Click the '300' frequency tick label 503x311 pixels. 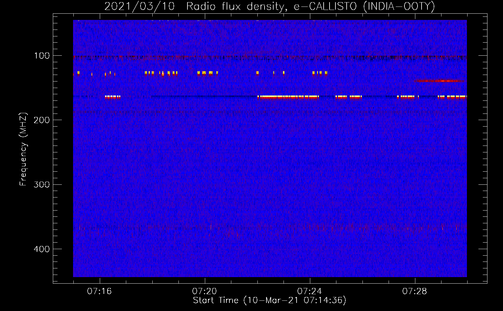tap(42, 184)
